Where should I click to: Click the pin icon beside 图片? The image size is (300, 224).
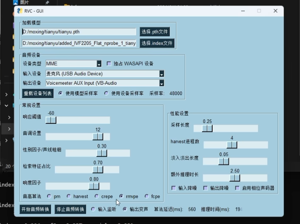[47, 2]
